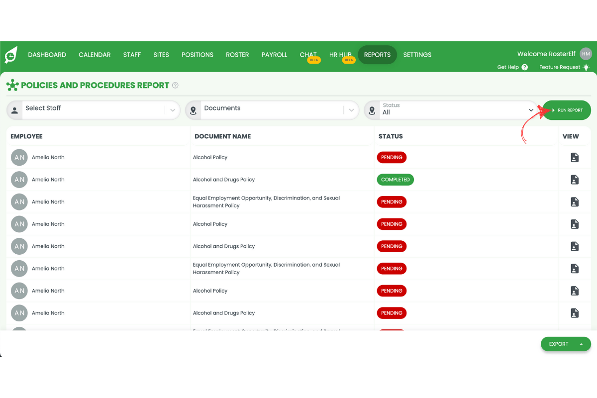Image resolution: width=597 pixels, height=398 pixels.
Task: Open the Export options chevron
Action: (580, 344)
